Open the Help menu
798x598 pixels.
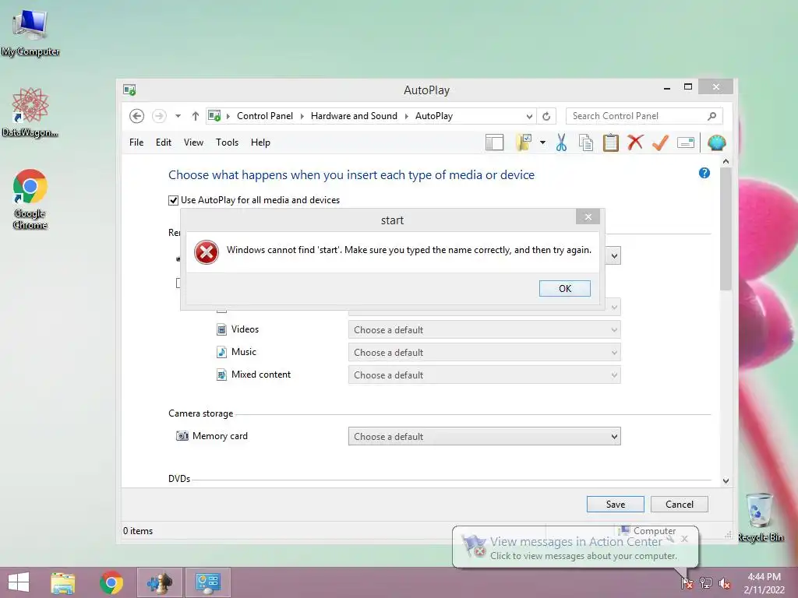point(260,142)
